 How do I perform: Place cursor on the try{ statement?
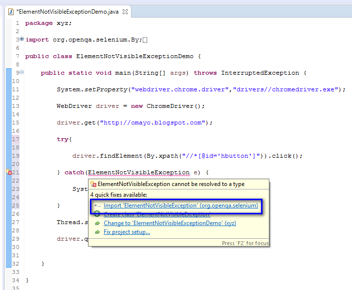(x=64, y=140)
